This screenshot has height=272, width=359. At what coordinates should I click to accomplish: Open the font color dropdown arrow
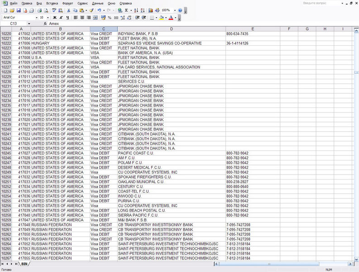176,18
